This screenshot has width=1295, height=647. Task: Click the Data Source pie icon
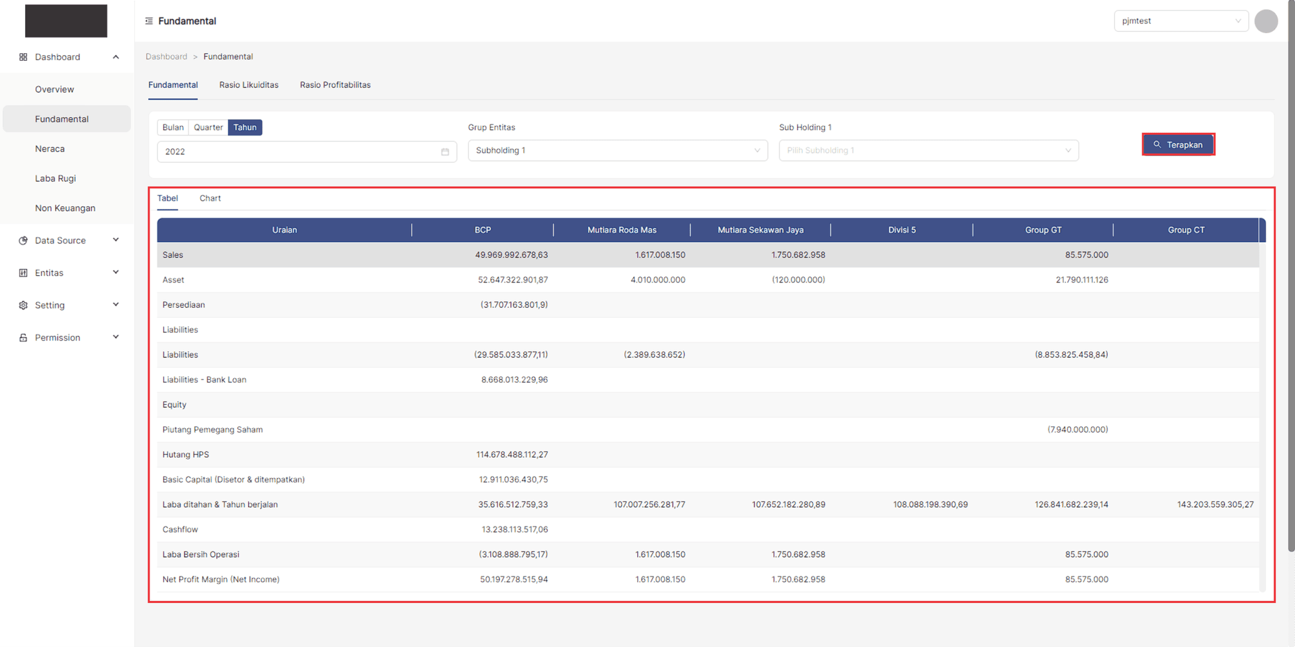click(x=23, y=240)
